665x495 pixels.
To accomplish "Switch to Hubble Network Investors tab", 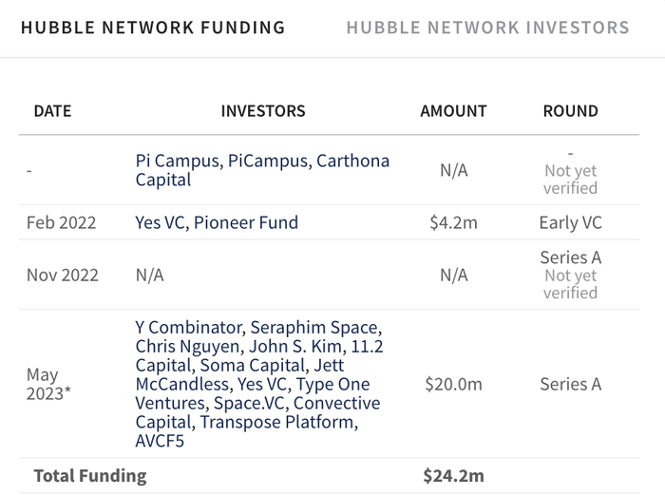I will tap(487, 28).
